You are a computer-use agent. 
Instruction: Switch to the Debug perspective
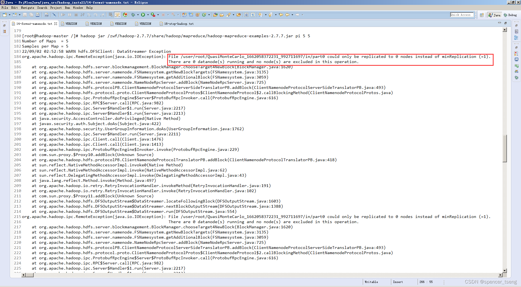click(x=511, y=15)
